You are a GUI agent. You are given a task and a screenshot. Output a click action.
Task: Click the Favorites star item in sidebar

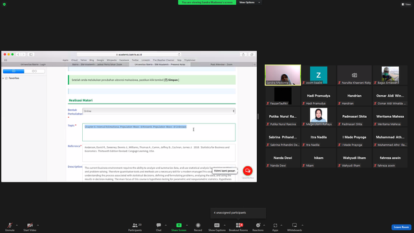tap(12, 78)
